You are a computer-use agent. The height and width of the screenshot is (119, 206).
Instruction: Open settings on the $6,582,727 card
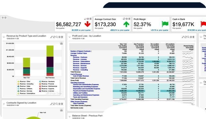point(88,19)
